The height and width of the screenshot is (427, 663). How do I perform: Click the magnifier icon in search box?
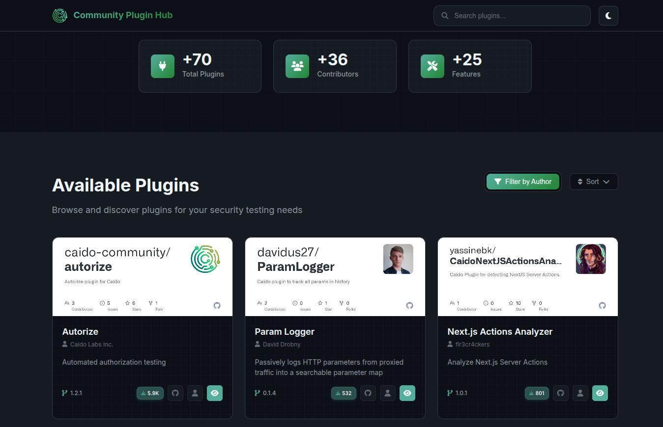[x=445, y=16]
